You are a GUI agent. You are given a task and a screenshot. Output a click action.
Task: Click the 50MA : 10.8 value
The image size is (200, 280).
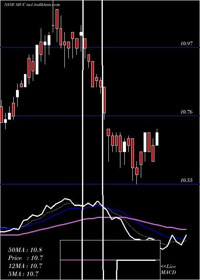[25, 250]
